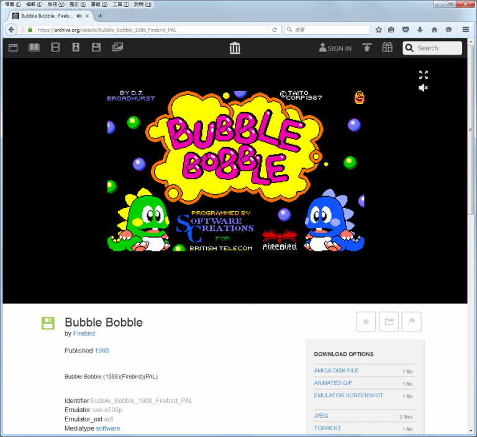The image size is (477, 437).
Task: Open the Texts book icon
Action: (x=34, y=47)
